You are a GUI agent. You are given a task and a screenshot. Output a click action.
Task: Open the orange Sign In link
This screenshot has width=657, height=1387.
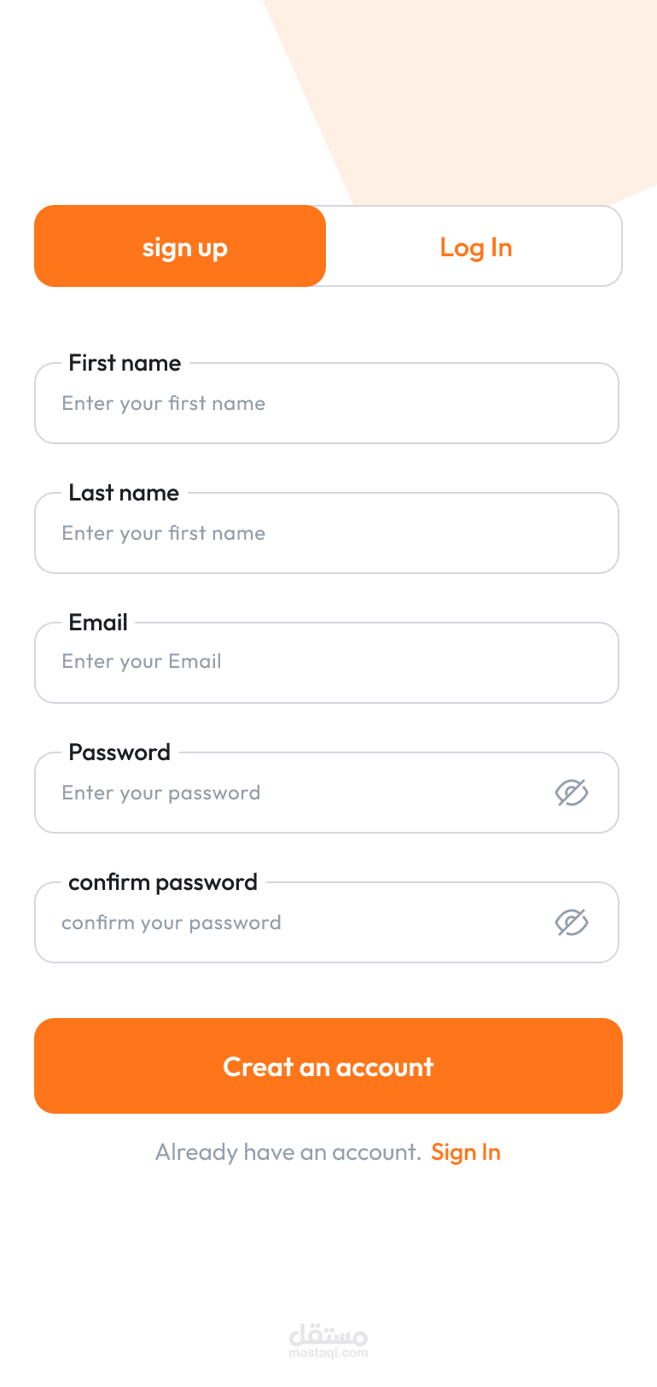click(x=466, y=1152)
